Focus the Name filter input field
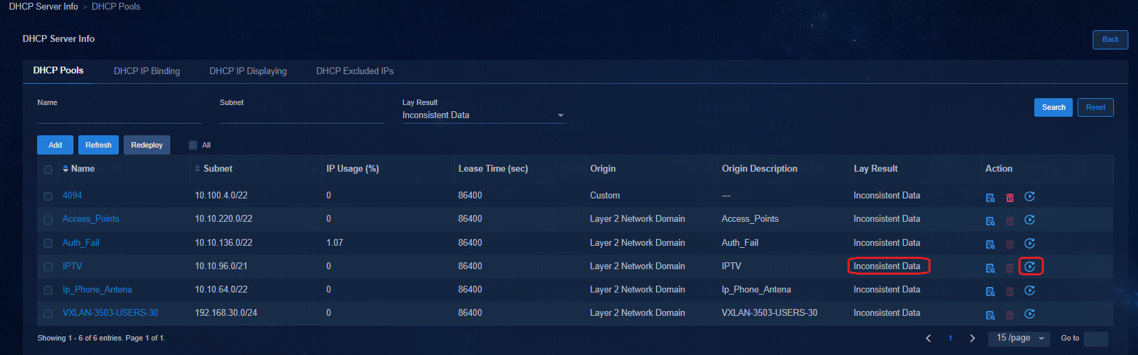Image resolution: width=1138 pixels, height=355 pixels. tap(119, 115)
